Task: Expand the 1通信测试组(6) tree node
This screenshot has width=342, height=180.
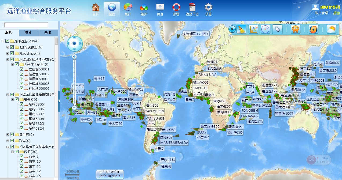Action: pyautogui.click(x=8, y=47)
